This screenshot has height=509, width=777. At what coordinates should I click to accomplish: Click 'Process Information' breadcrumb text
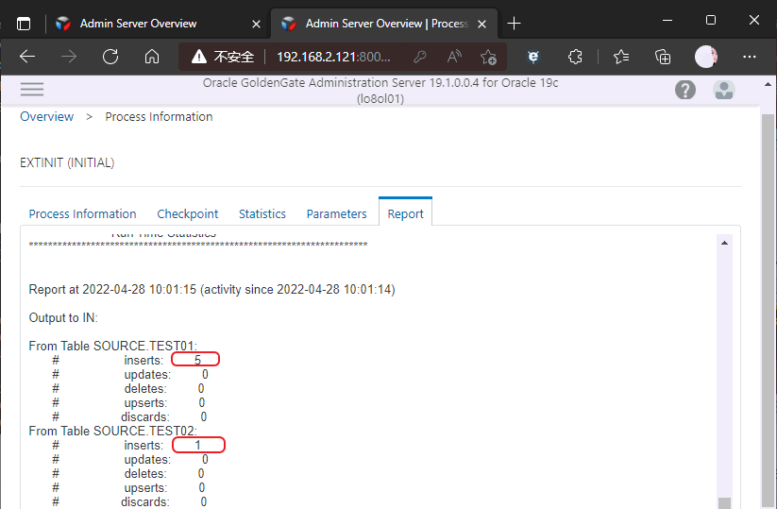pyautogui.click(x=159, y=116)
